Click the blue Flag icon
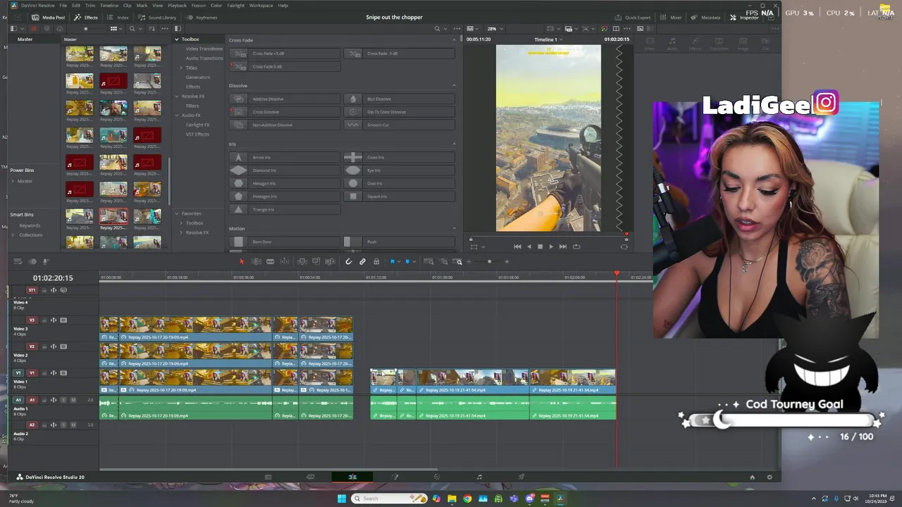 pos(393,261)
